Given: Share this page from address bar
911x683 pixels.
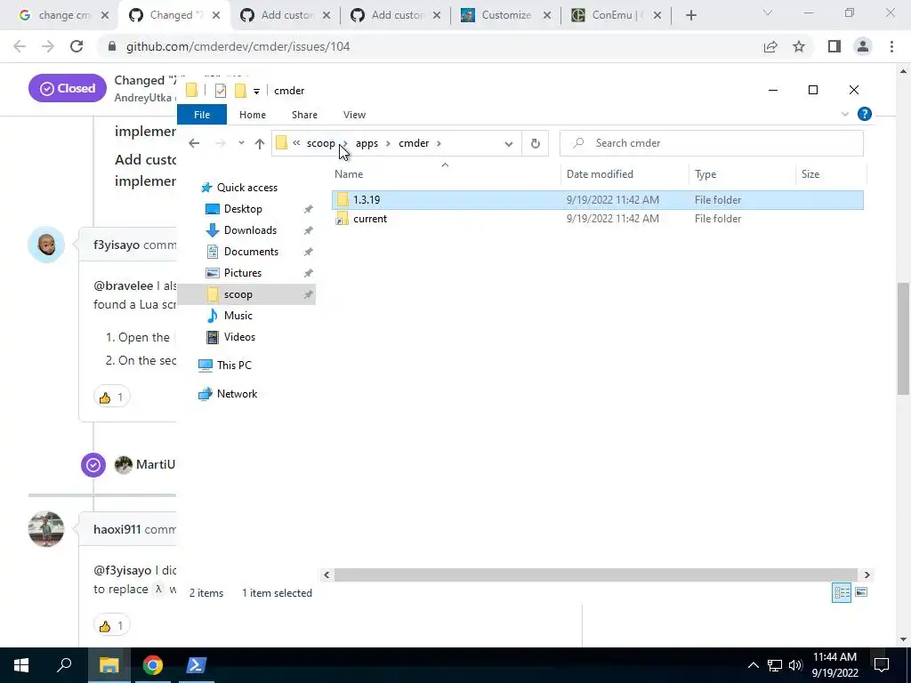Looking at the screenshot, I should (x=770, y=46).
